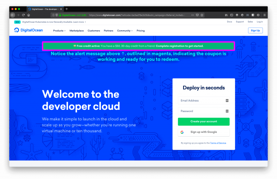Open the browser home icon

(29, 15)
